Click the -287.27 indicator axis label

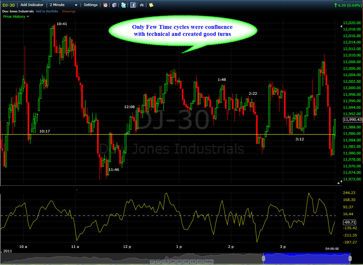[350, 242]
